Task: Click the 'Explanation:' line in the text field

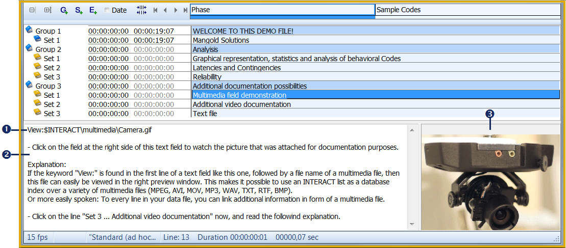Action: tap(47, 164)
